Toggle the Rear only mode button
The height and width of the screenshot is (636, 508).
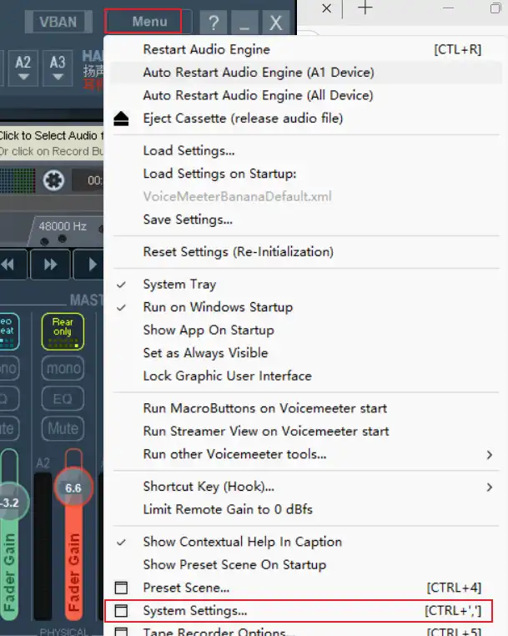(63, 331)
